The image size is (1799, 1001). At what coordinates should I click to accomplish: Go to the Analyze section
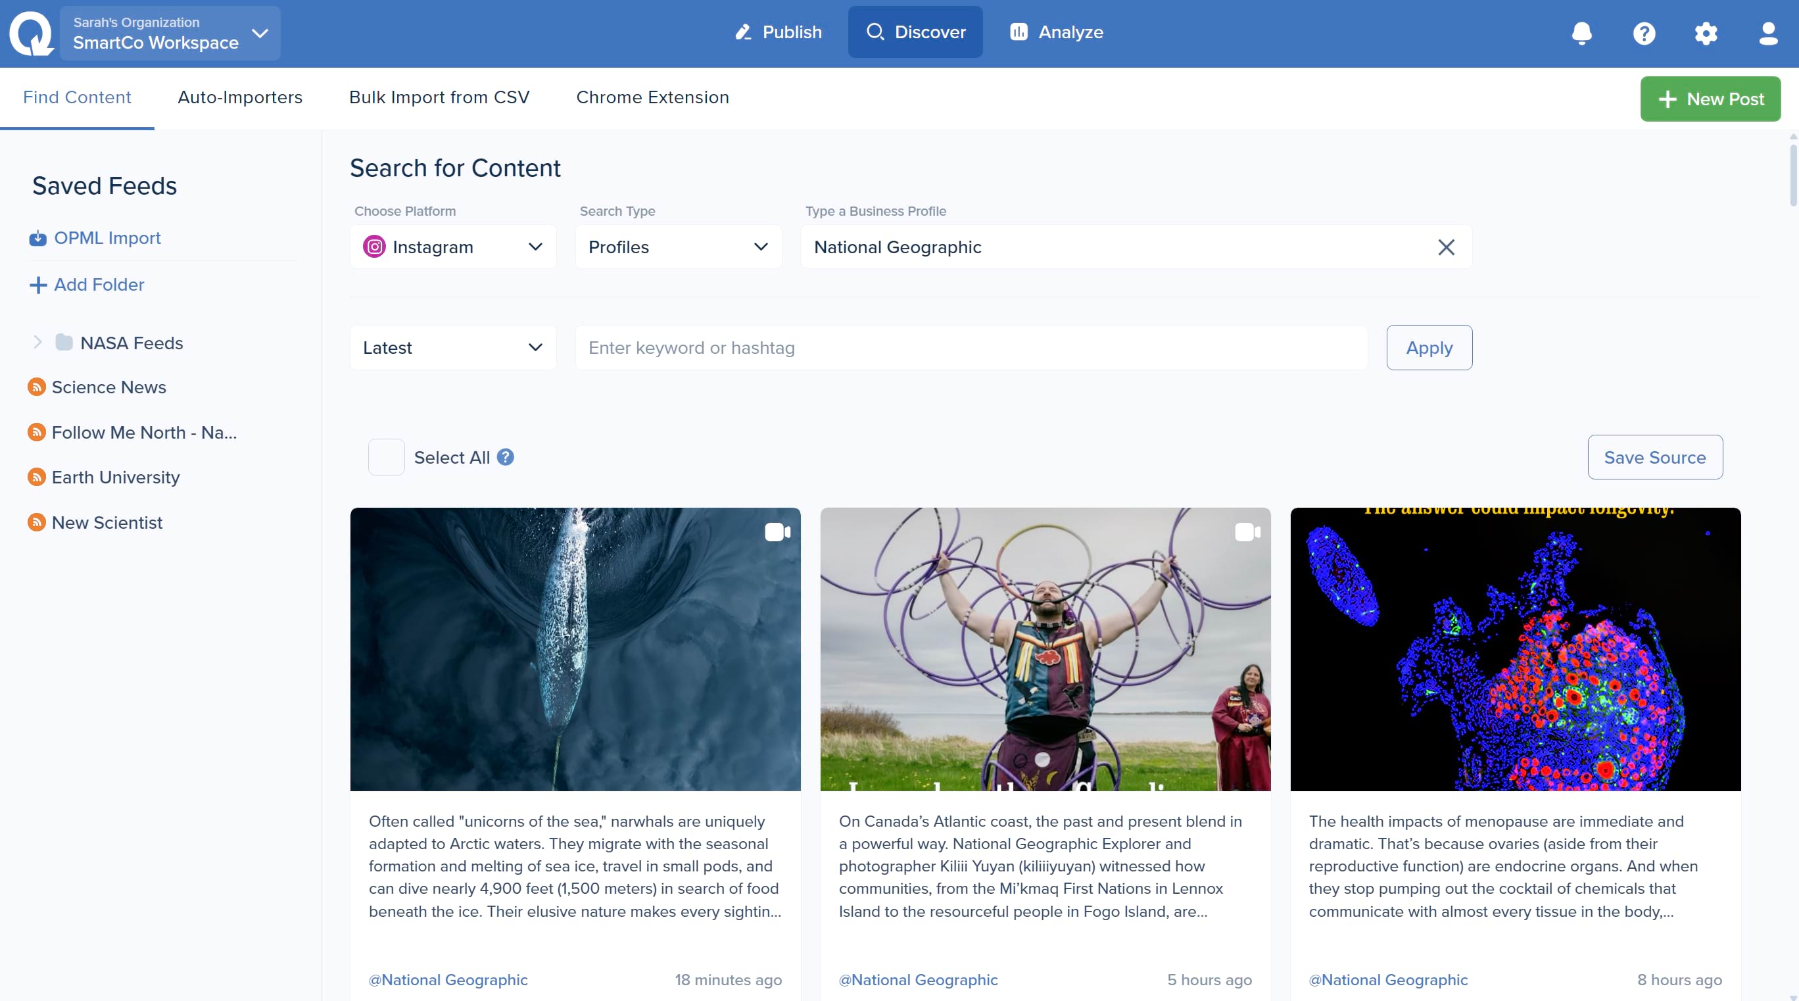click(1056, 32)
